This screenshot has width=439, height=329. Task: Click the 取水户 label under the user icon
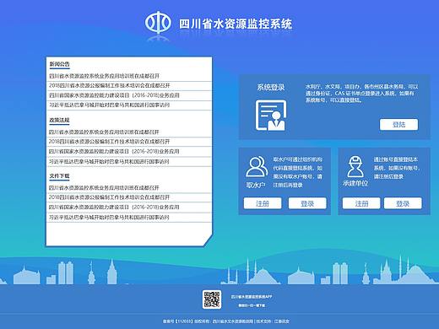(x=256, y=185)
